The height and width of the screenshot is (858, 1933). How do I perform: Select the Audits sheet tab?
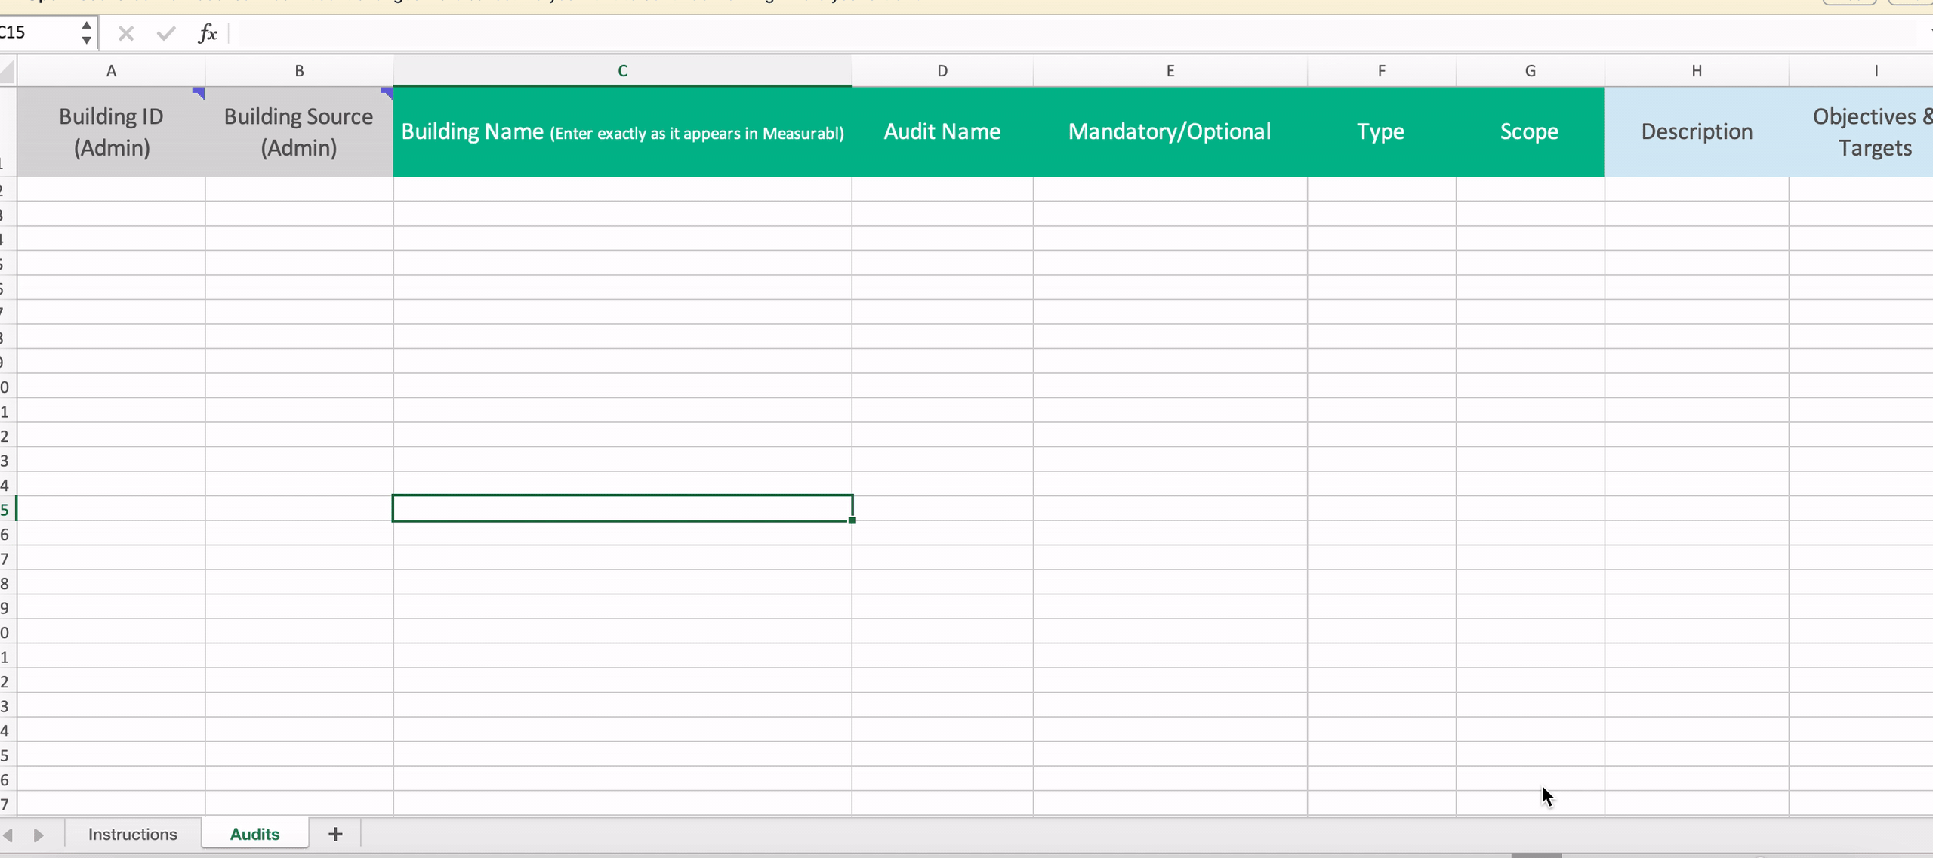coord(254,834)
